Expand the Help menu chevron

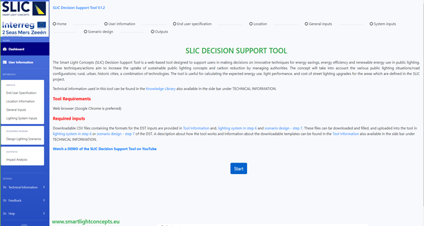point(44,213)
